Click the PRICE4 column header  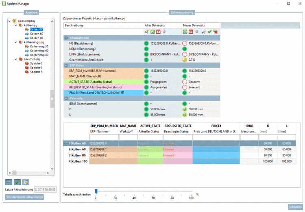[x=216, y=126]
